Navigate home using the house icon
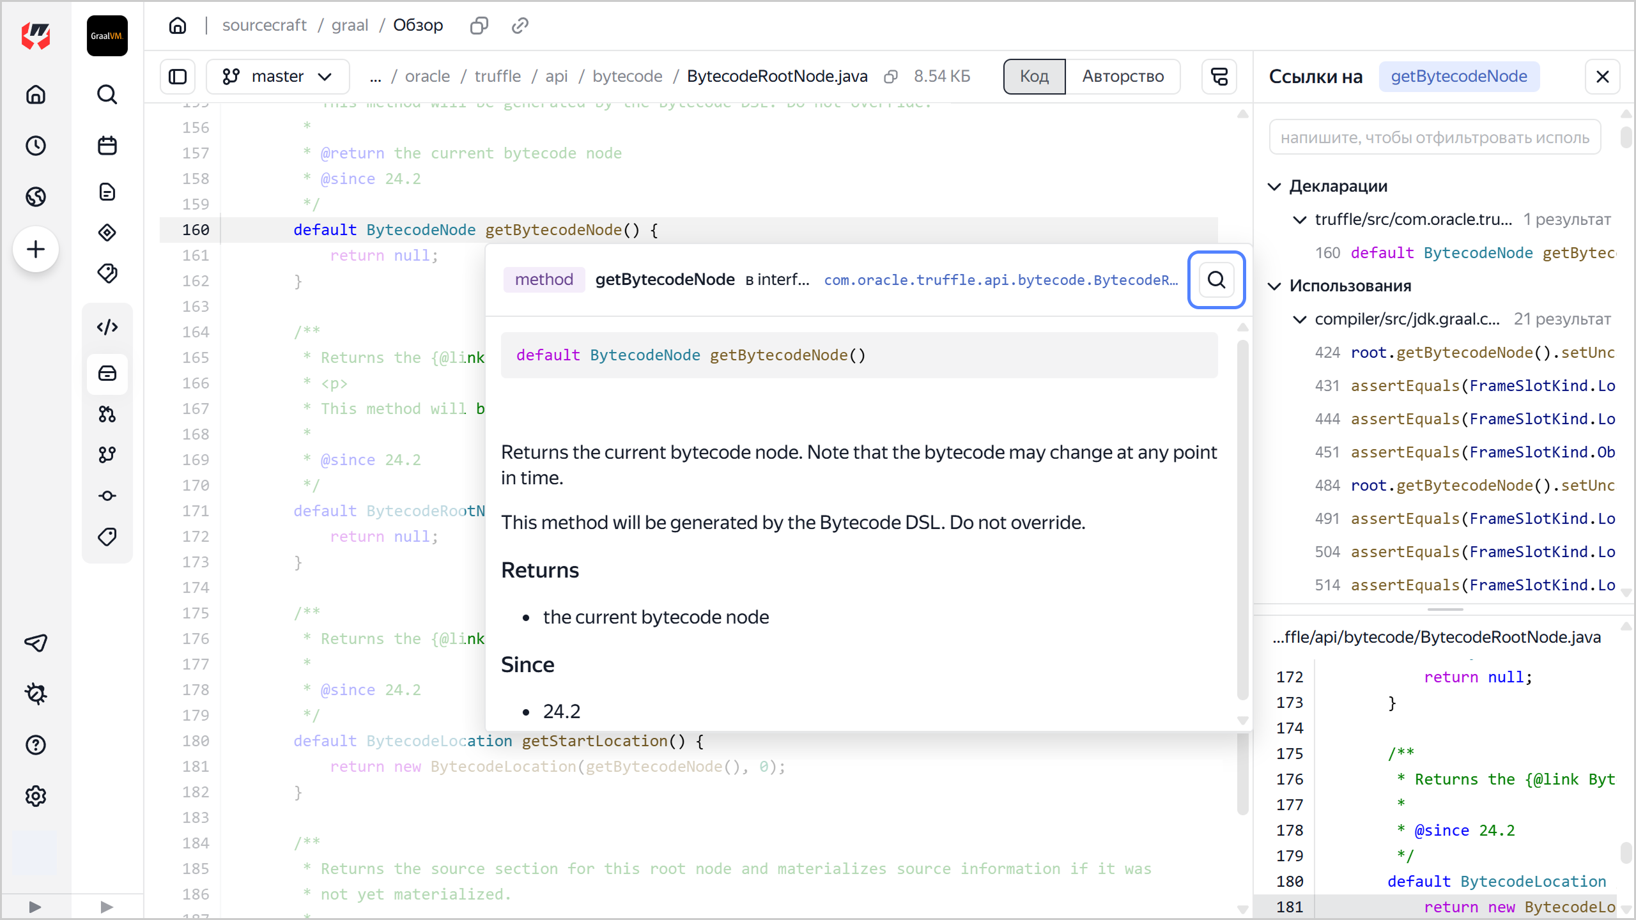The image size is (1636, 920). tap(36, 95)
